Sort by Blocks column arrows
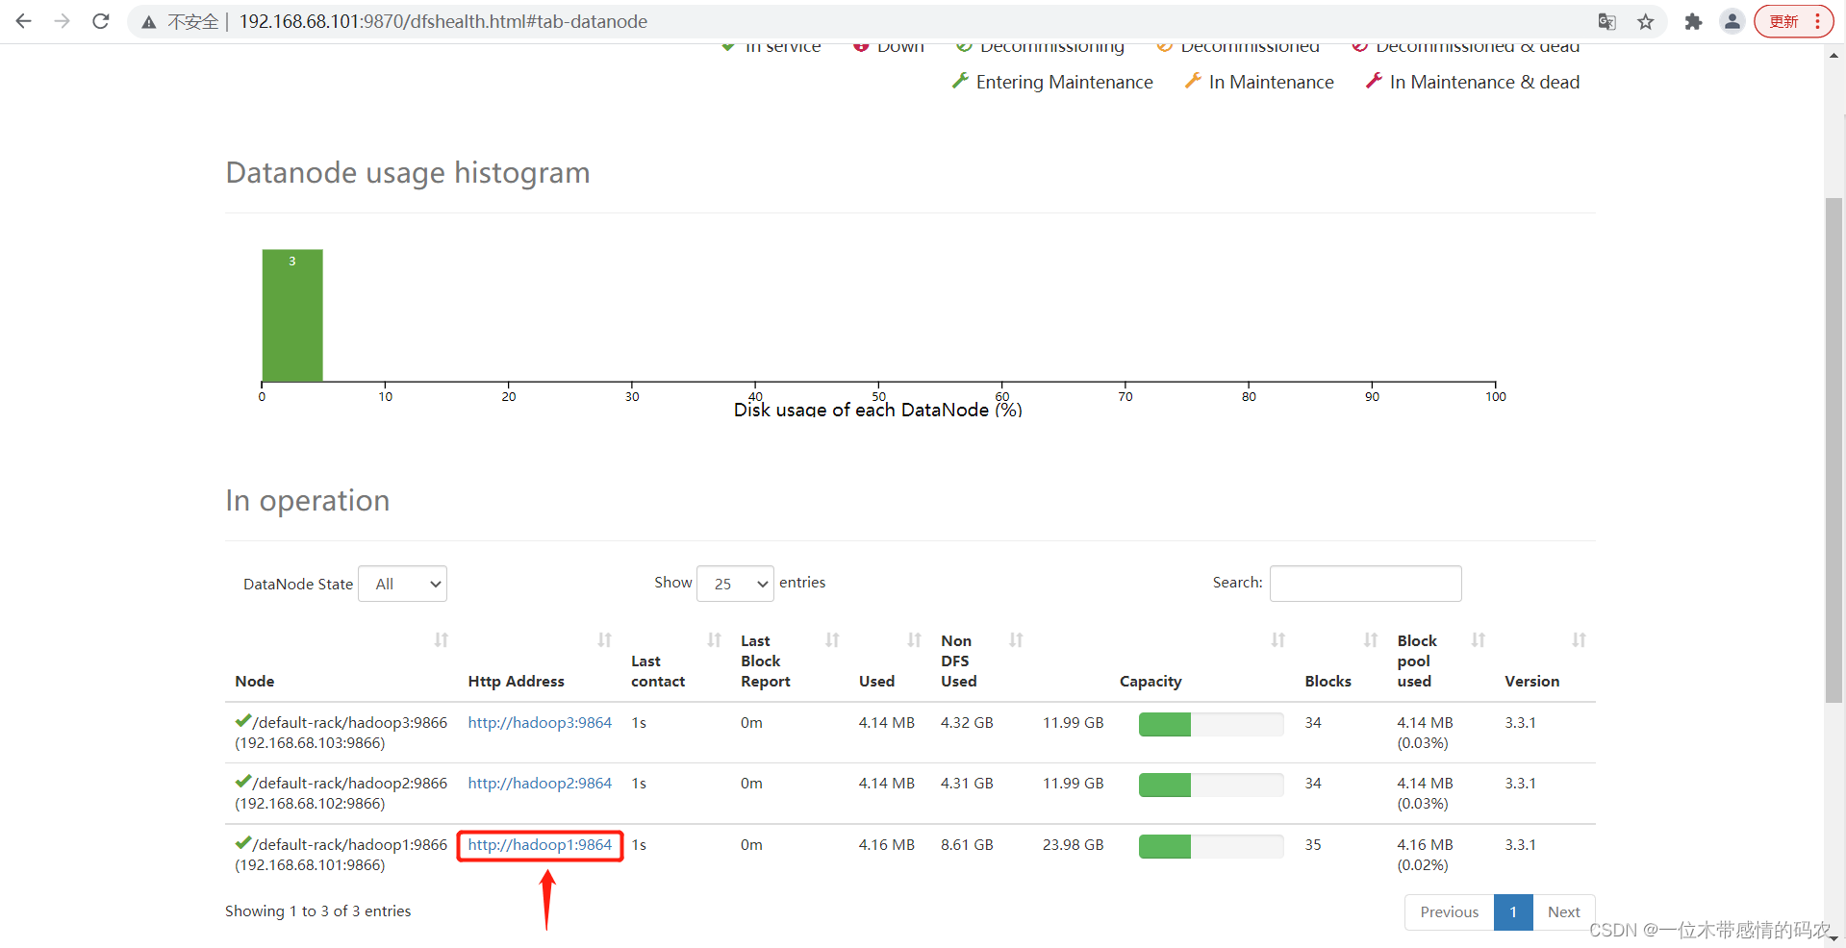Screen dimensions: 1846x948 [1371, 640]
